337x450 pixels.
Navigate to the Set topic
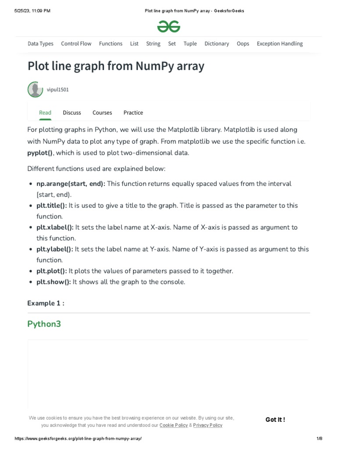tap(172, 44)
